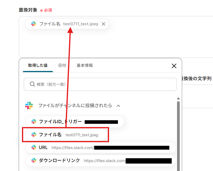This screenshot has width=213, height=171.
Task: Focus the 検索（前方一致） search box
Action: [100, 84]
